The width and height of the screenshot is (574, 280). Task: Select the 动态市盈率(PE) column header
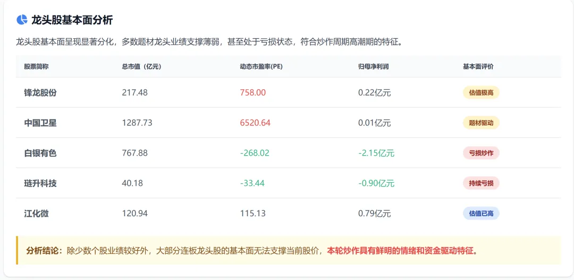[x=261, y=66]
